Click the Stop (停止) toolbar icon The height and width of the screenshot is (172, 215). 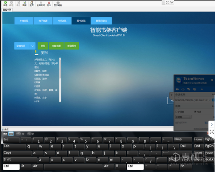click(x=18, y=3)
